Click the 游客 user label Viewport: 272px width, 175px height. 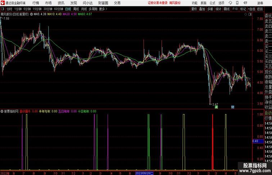pyautogui.click(x=260, y=3)
